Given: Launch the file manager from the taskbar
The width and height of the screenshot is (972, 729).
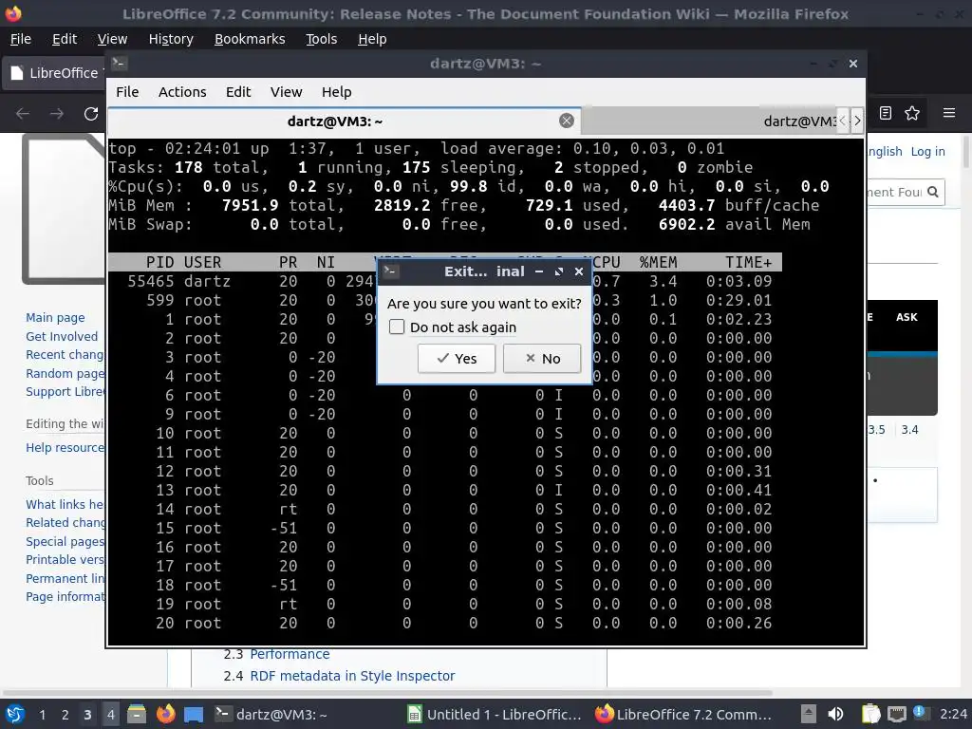Looking at the screenshot, I should coord(137,714).
